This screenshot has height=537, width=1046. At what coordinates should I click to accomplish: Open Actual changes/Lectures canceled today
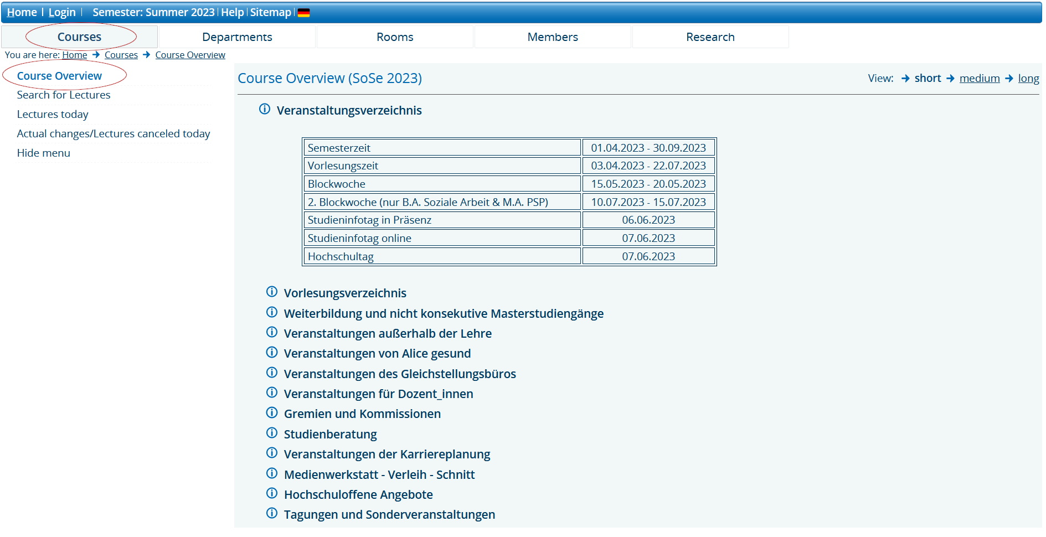114,134
